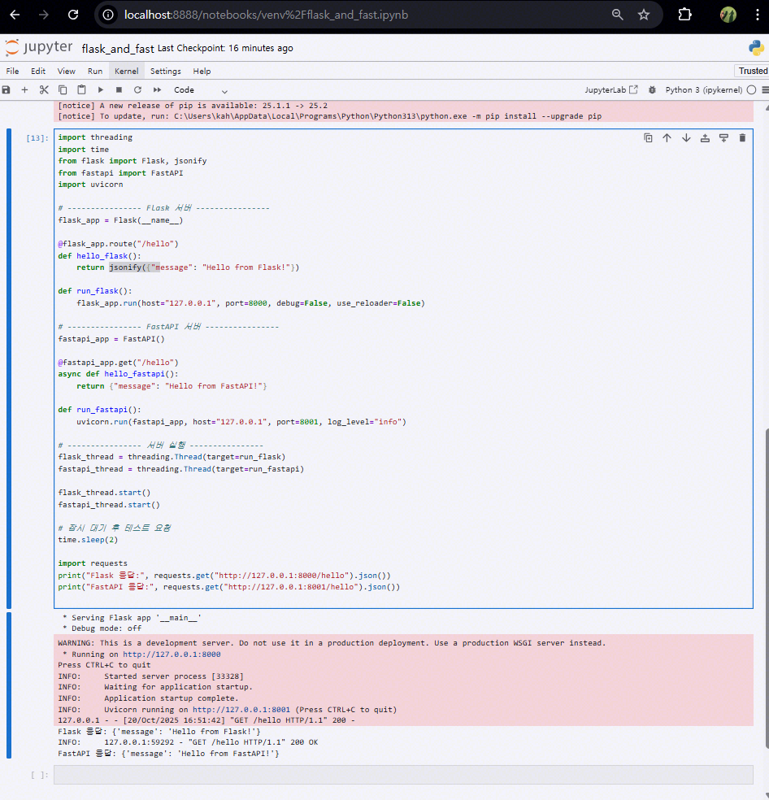Interrupt the kernel with the stop icon
769x800 pixels.
[119, 89]
